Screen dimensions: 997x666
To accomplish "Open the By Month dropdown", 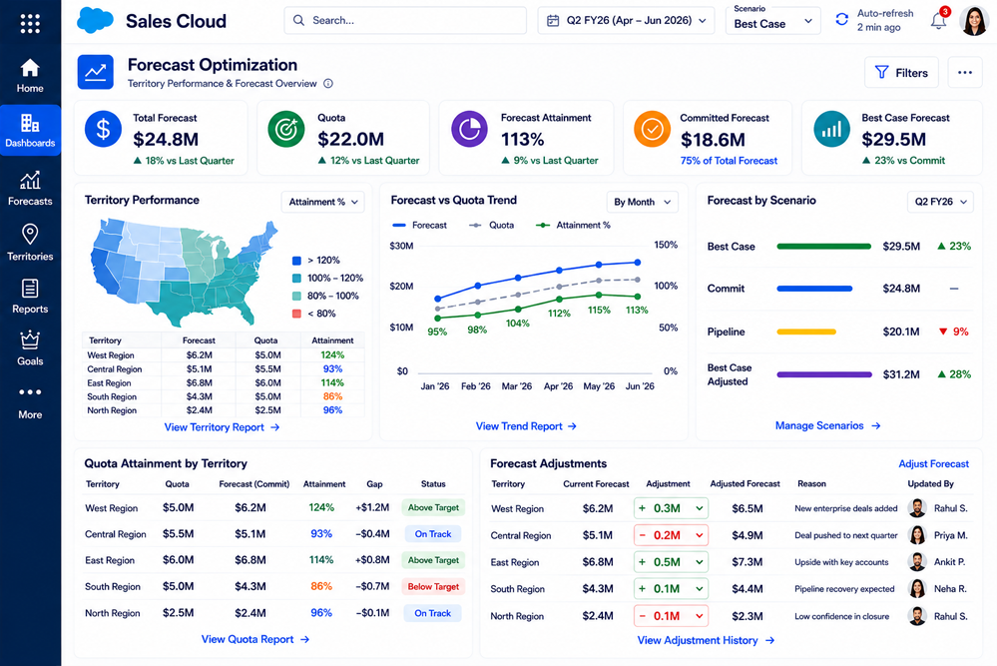I will pos(642,202).
